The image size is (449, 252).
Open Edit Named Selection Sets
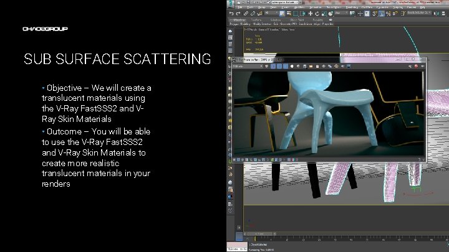click(x=403, y=14)
